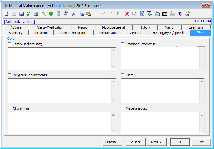Click the blue tag label icon

[x=180, y=14]
